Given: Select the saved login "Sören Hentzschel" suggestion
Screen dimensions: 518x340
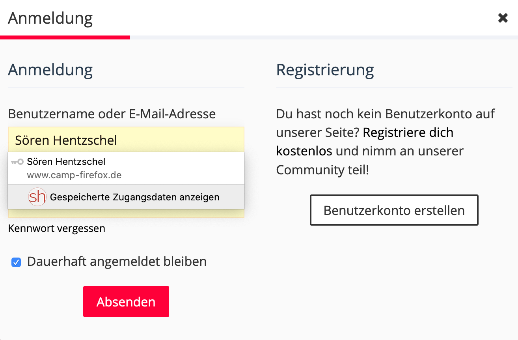Looking at the screenshot, I should pyautogui.click(x=66, y=162).
